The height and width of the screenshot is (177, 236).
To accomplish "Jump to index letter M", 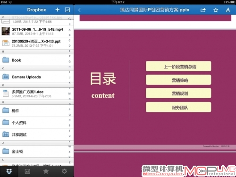I will 69,93.
